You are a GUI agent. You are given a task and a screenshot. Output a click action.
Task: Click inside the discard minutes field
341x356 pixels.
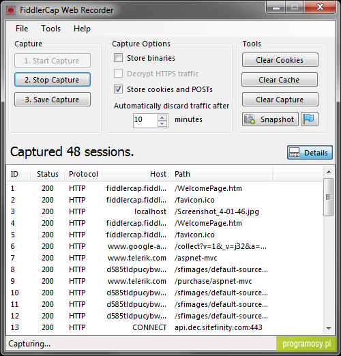(145, 120)
